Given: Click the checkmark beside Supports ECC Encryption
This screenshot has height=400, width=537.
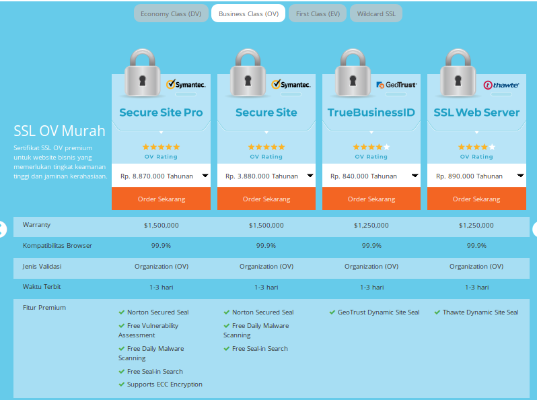Looking at the screenshot, I should coord(122,385).
